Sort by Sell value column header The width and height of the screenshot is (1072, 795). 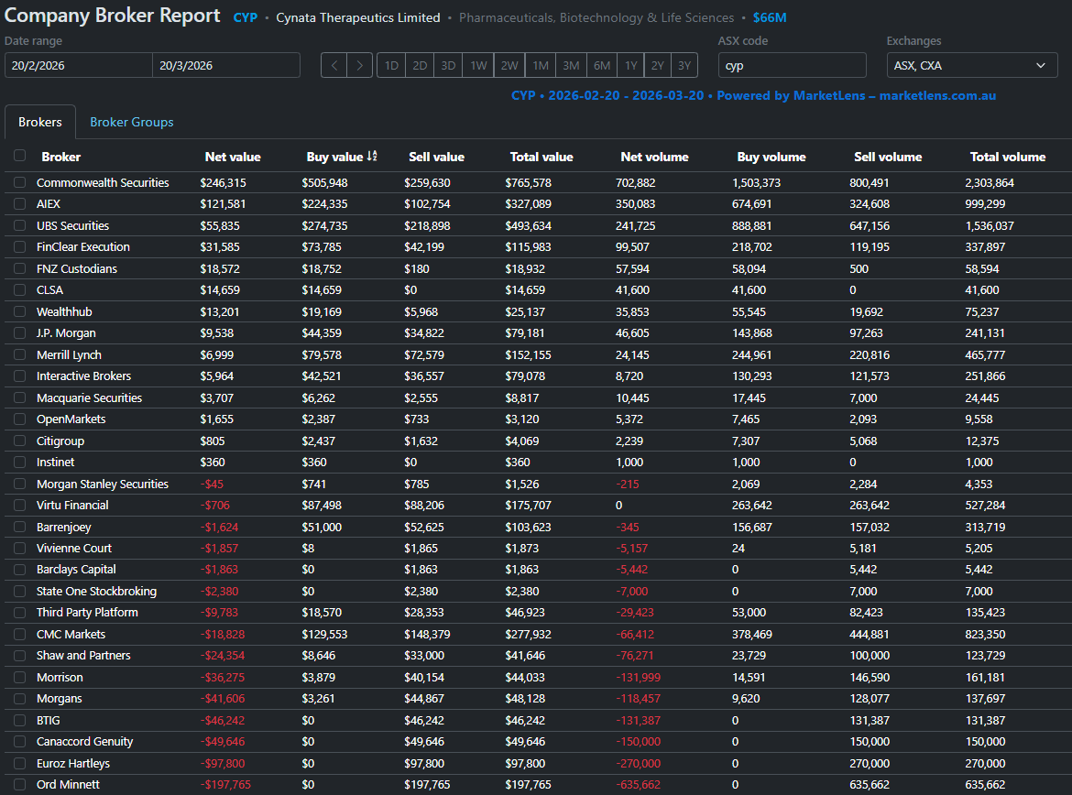tap(436, 158)
